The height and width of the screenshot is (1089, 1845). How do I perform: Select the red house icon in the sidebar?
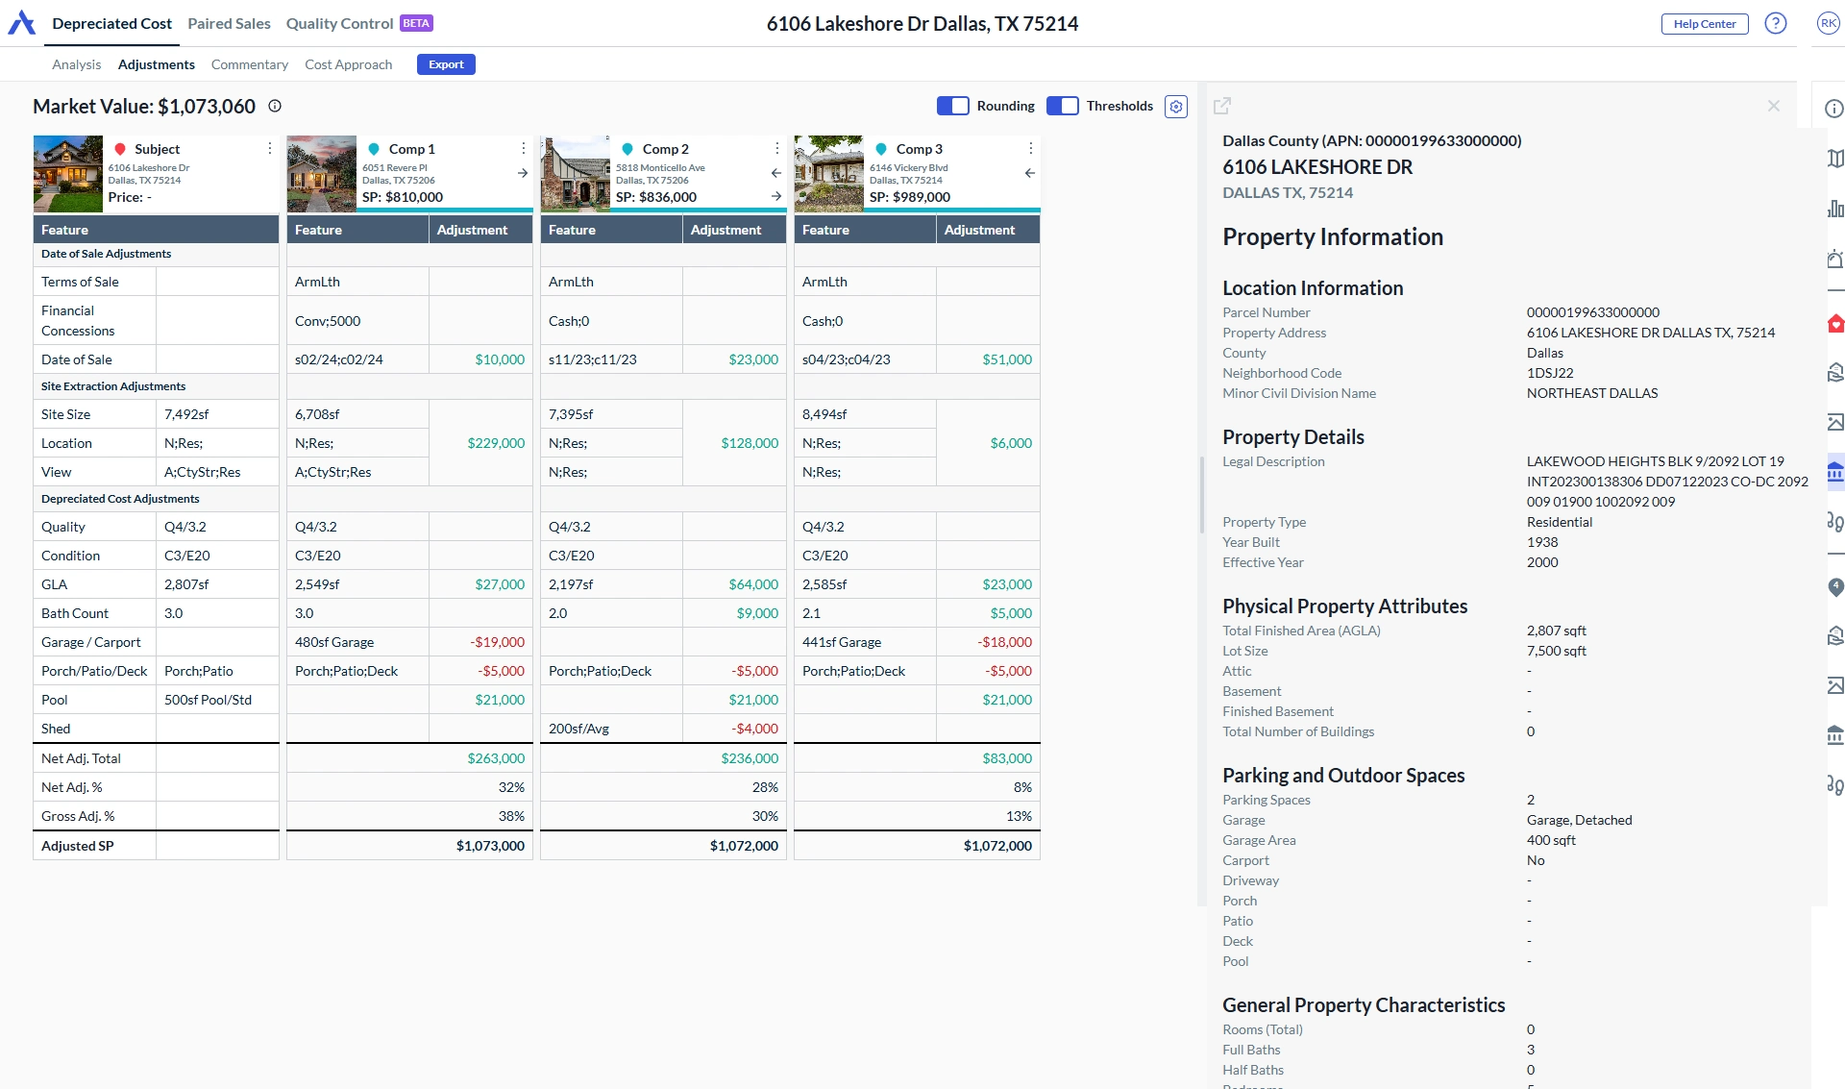(x=1834, y=323)
